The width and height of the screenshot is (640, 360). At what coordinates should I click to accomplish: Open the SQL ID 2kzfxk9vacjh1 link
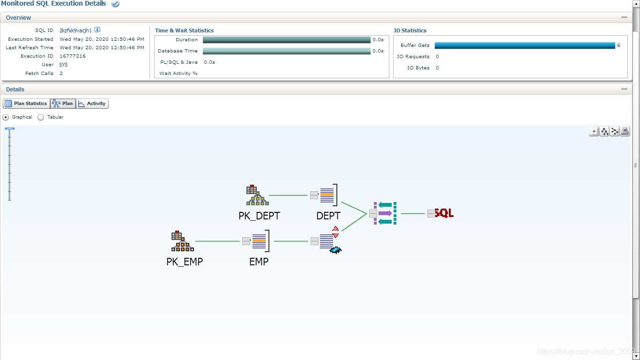tap(75, 30)
